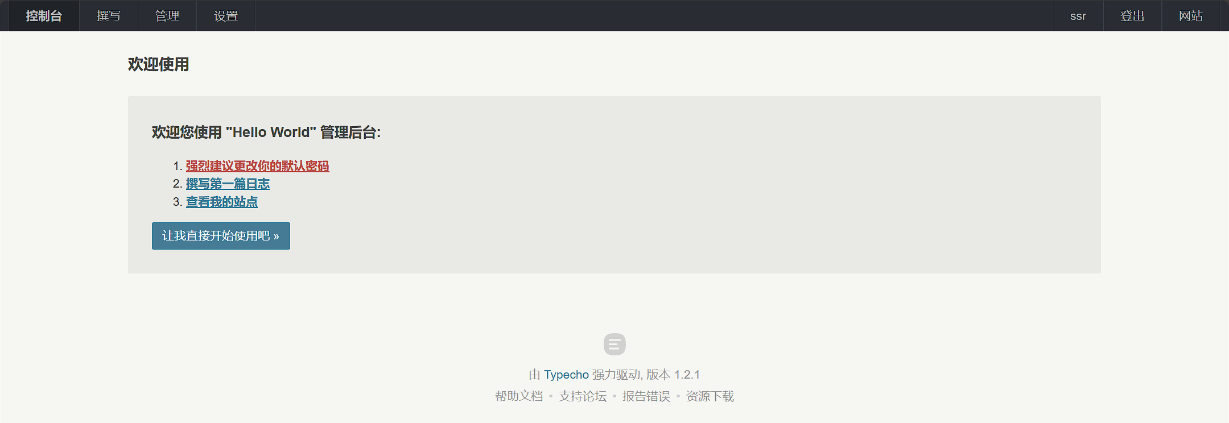Follow the 查看我的站点 link
Image resolution: width=1229 pixels, height=423 pixels.
pos(222,202)
